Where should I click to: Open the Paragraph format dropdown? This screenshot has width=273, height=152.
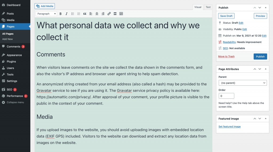pos(46,14)
